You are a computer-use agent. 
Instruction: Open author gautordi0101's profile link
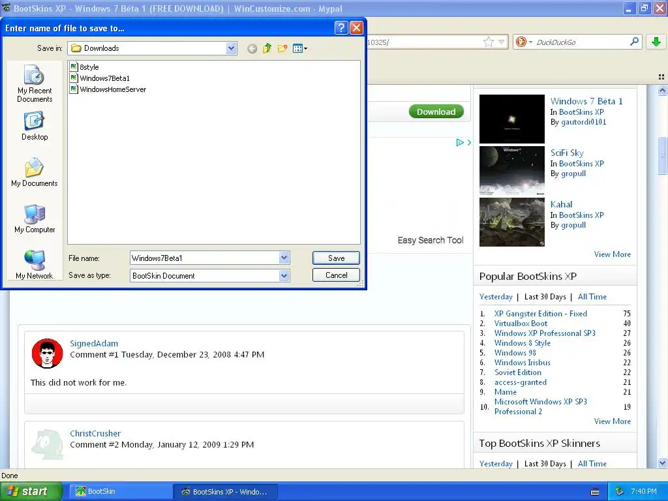(583, 122)
